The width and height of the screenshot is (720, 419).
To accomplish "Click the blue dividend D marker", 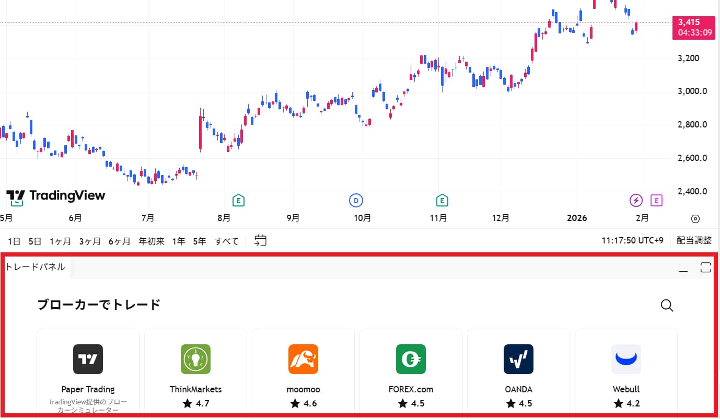I will 356,200.
